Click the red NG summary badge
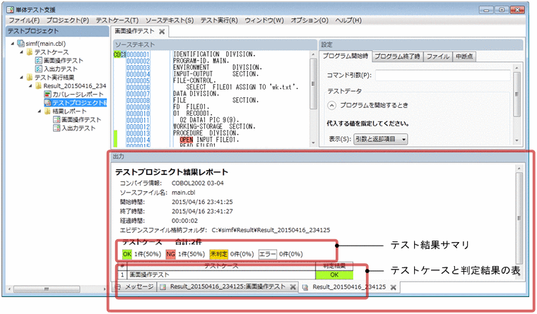537x314 pixels. [170, 254]
